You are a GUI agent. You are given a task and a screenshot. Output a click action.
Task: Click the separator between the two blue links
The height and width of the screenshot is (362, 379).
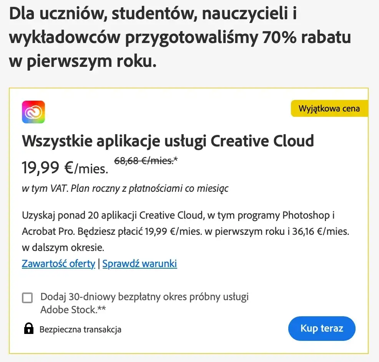pyautogui.click(x=100, y=264)
